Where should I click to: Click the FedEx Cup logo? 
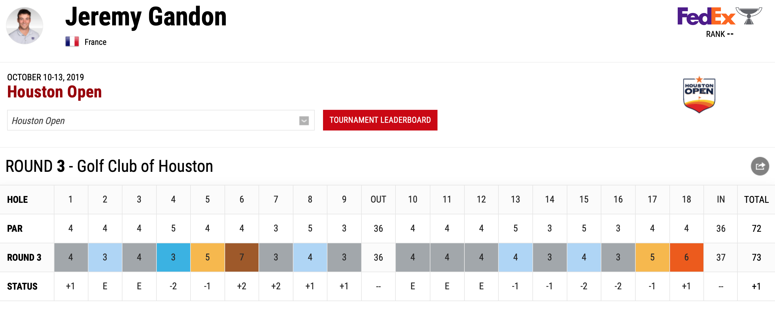[x=720, y=16]
